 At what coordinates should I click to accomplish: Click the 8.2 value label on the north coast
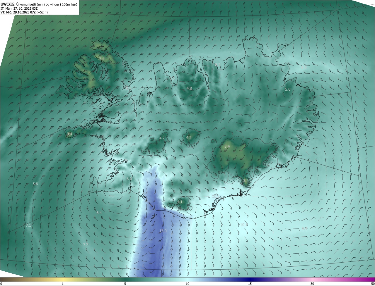pyautogui.click(x=218, y=65)
